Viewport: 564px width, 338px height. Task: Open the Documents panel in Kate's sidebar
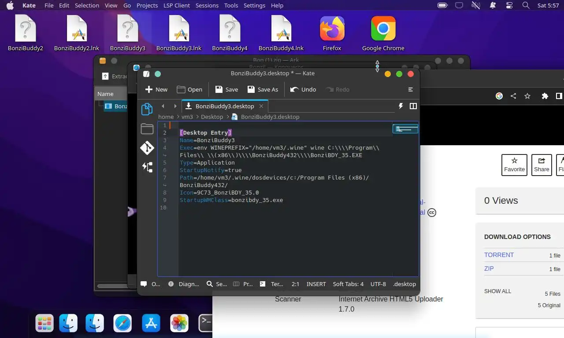147,109
